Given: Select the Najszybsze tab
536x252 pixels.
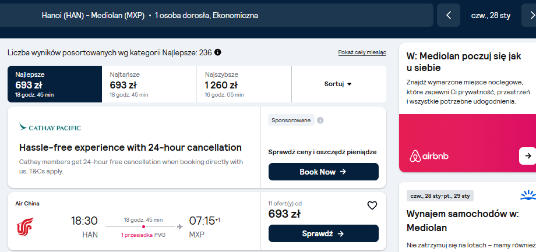Looking at the screenshot, I should [x=244, y=84].
